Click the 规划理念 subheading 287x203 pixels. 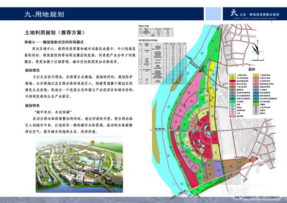click(x=32, y=70)
